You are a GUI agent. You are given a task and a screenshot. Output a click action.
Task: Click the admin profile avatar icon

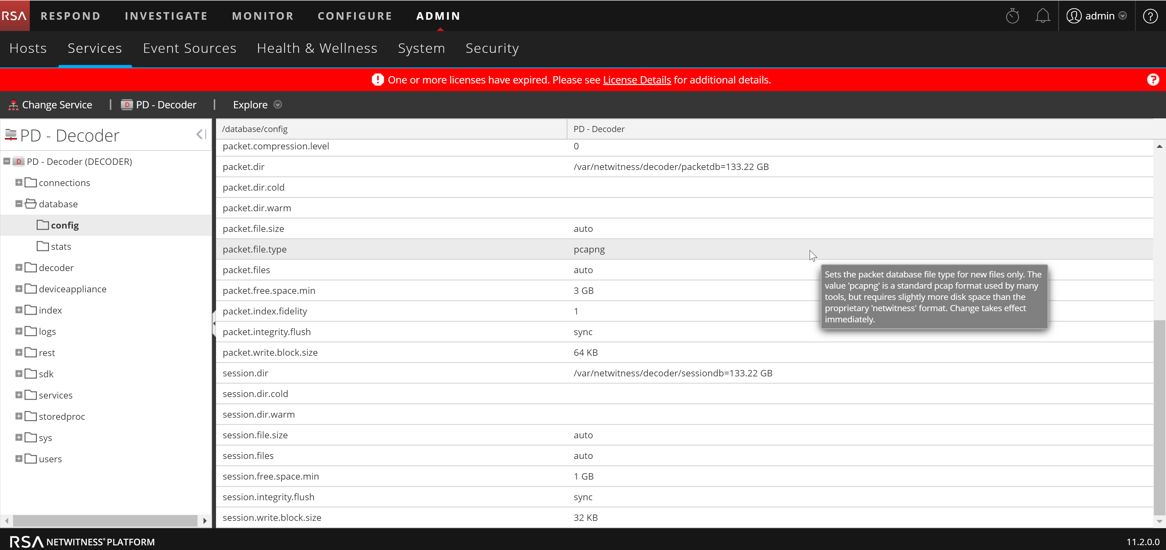pyautogui.click(x=1074, y=15)
